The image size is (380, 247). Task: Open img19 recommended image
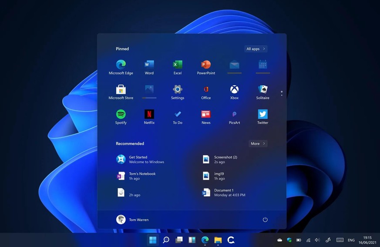(214, 176)
